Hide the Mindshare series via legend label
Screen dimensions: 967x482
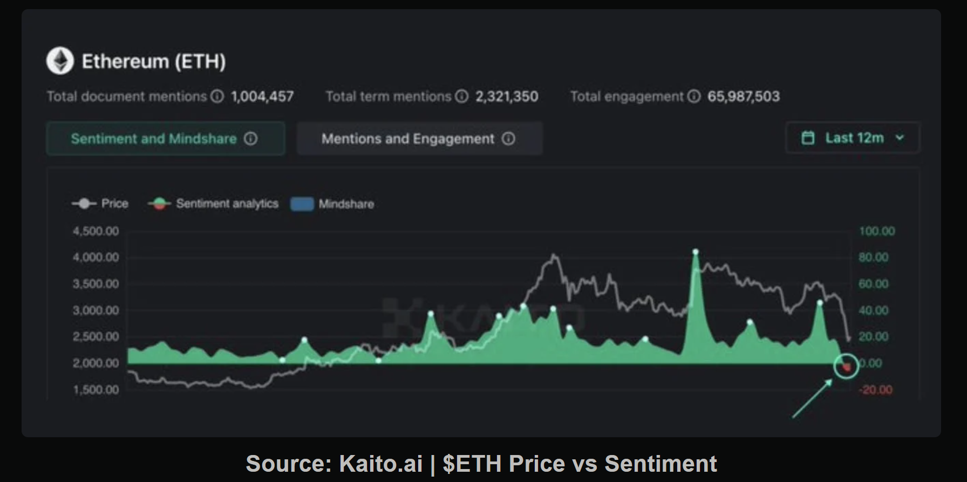(x=346, y=204)
